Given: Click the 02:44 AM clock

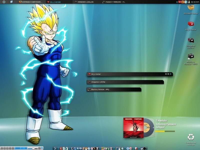Looking at the screenshot, I should [195, 2].
